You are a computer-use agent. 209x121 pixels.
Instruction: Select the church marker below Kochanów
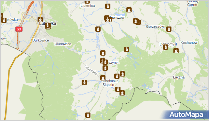click(176, 51)
